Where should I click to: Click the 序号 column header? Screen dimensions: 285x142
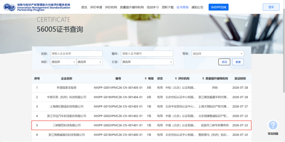pyautogui.click(x=37, y=79)
